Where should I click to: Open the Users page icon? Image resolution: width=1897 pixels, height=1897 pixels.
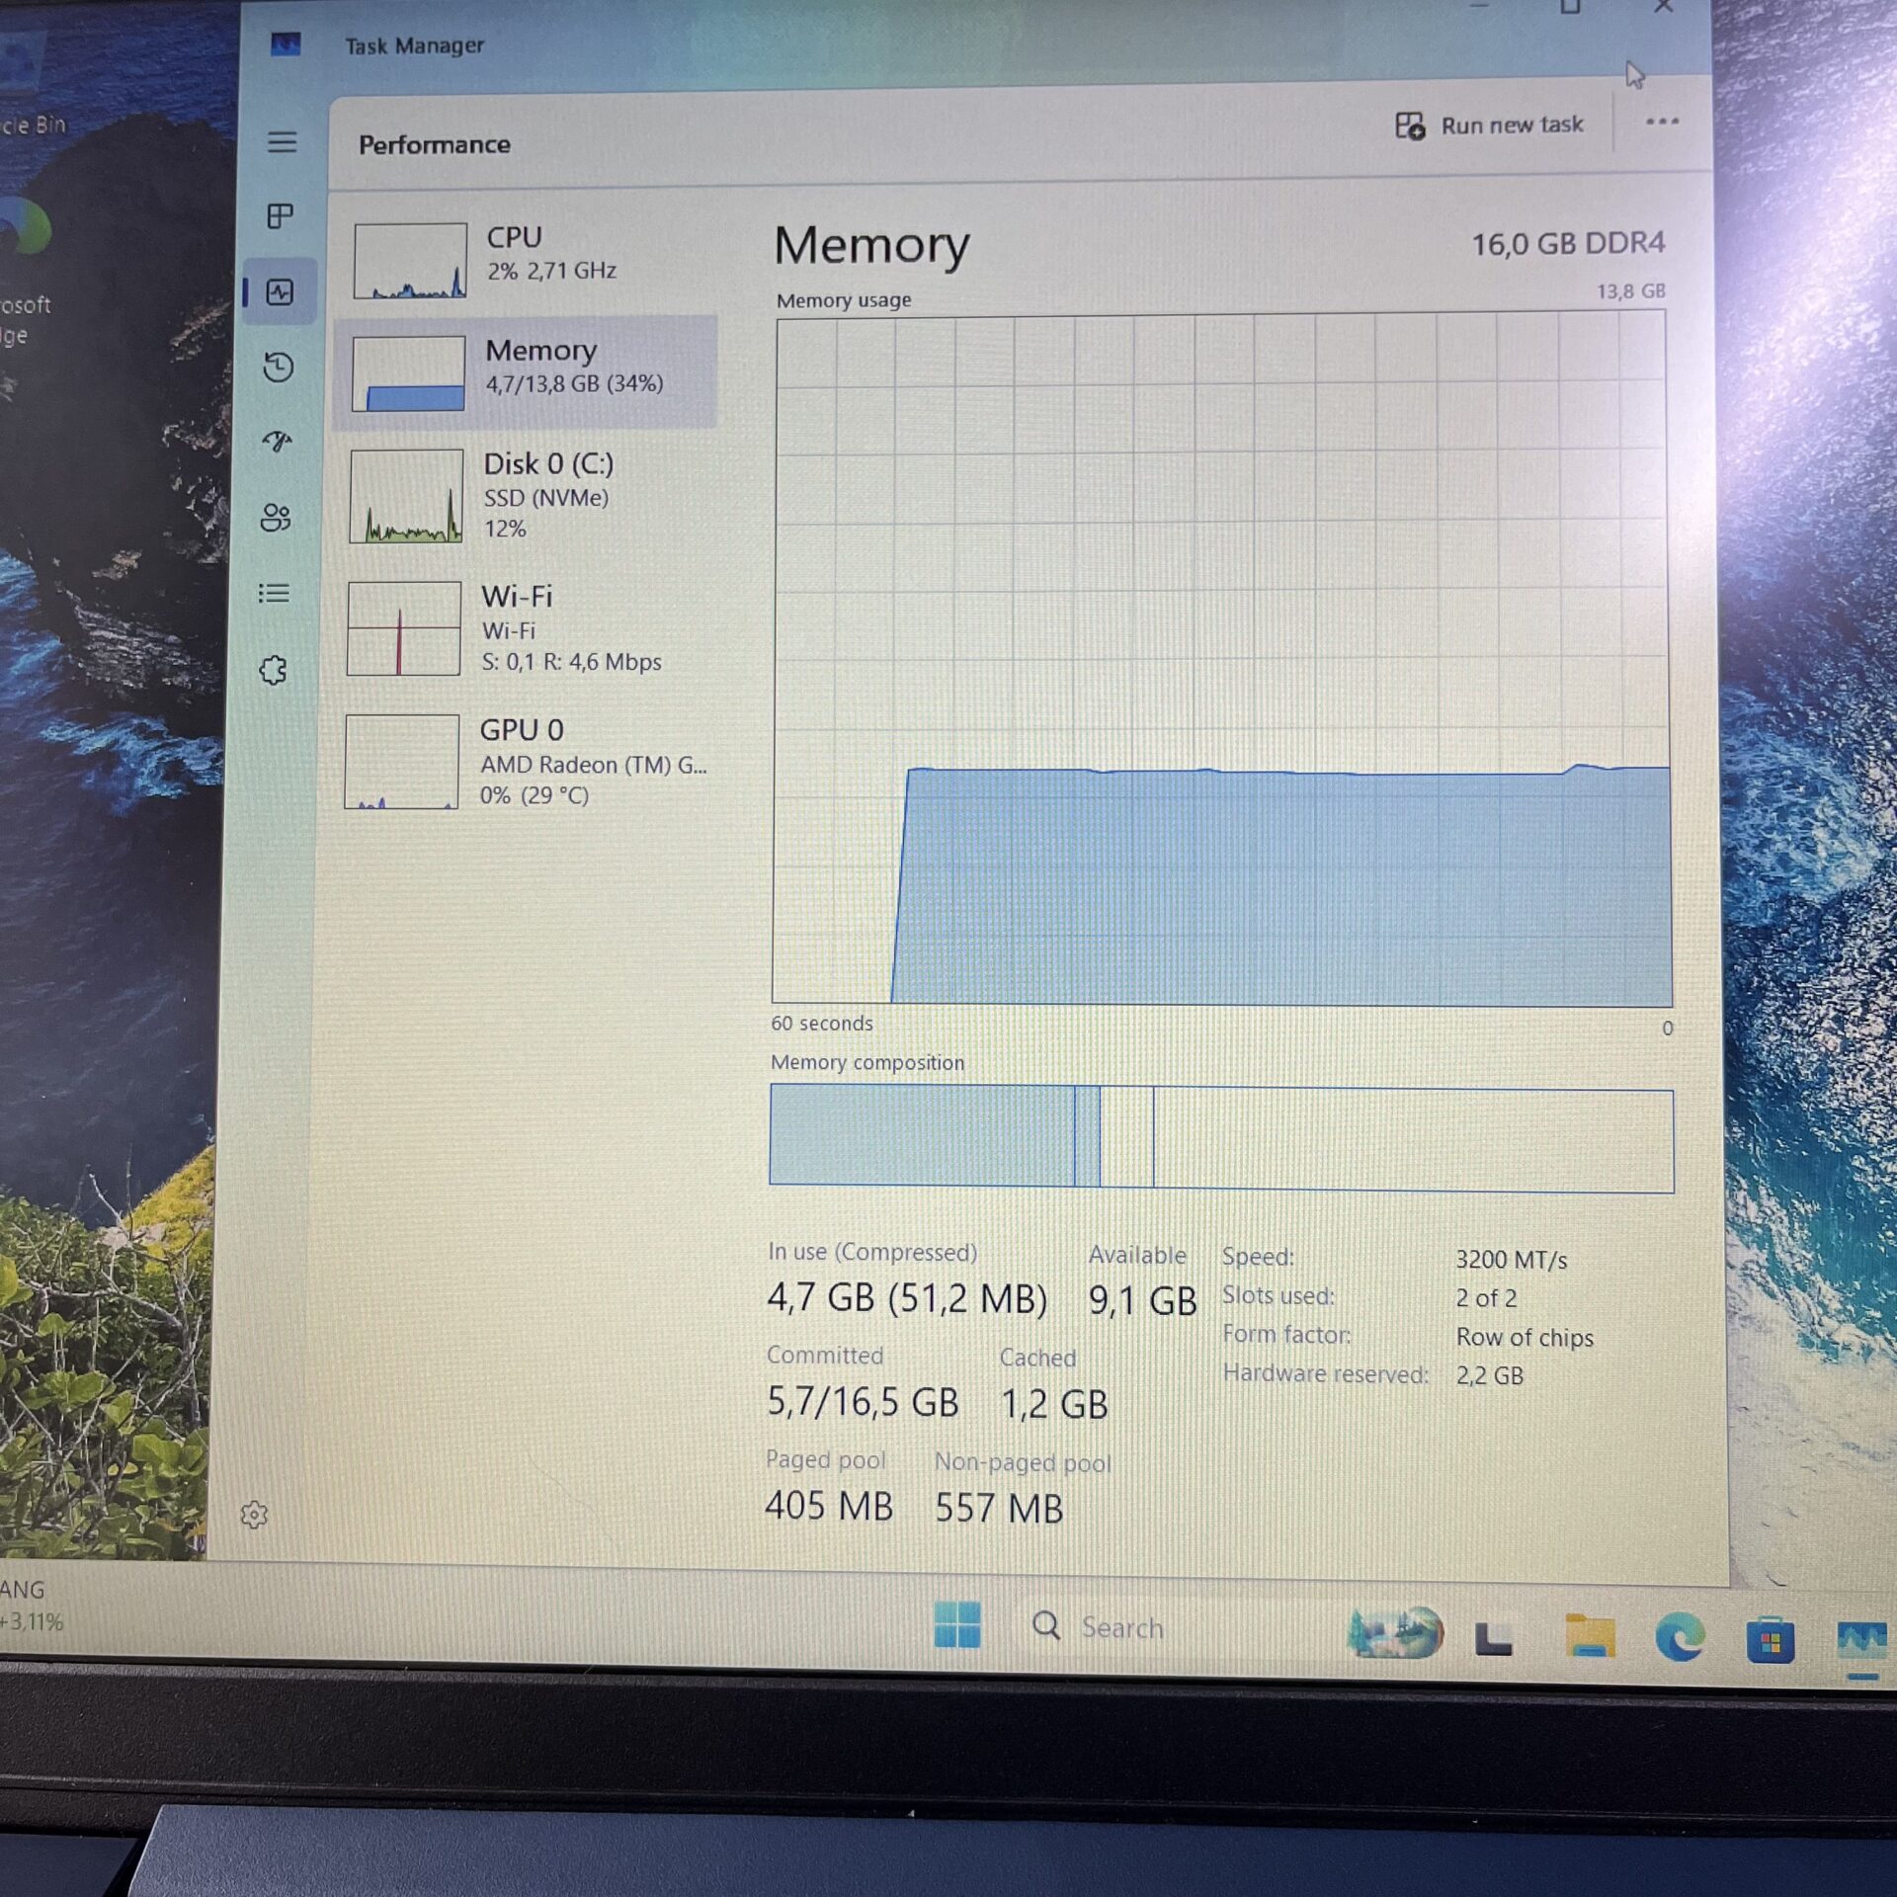click(x=276, y=518)
